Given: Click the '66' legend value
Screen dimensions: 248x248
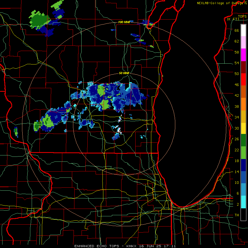Looking at the screenshot, I should pos(237,30).
